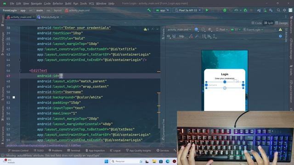294x165 pixels.
Task: Open the Refactor menu
Action: coord(58,3)
